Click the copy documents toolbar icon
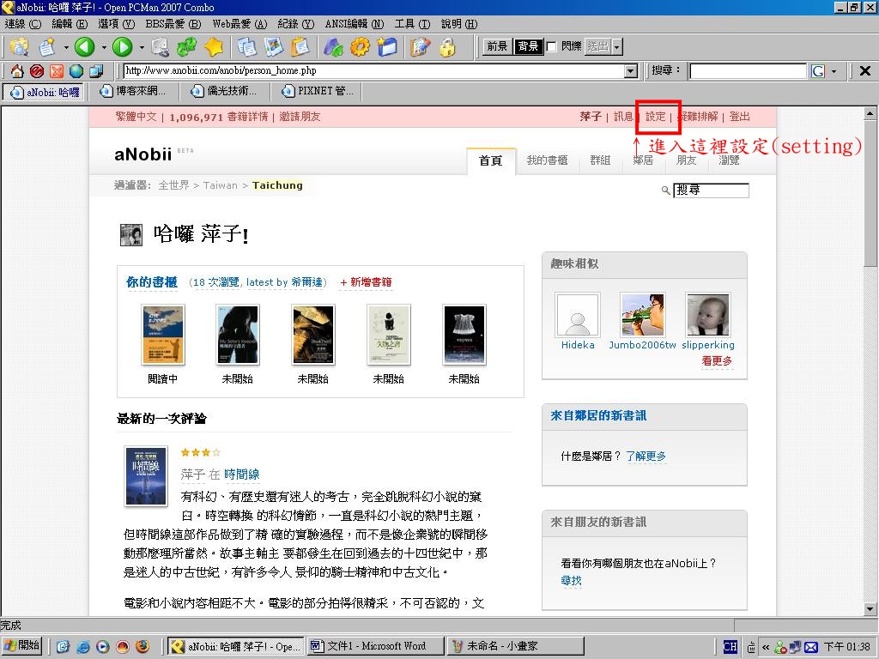Screen dimensions: 879x659 pos(246,46)
